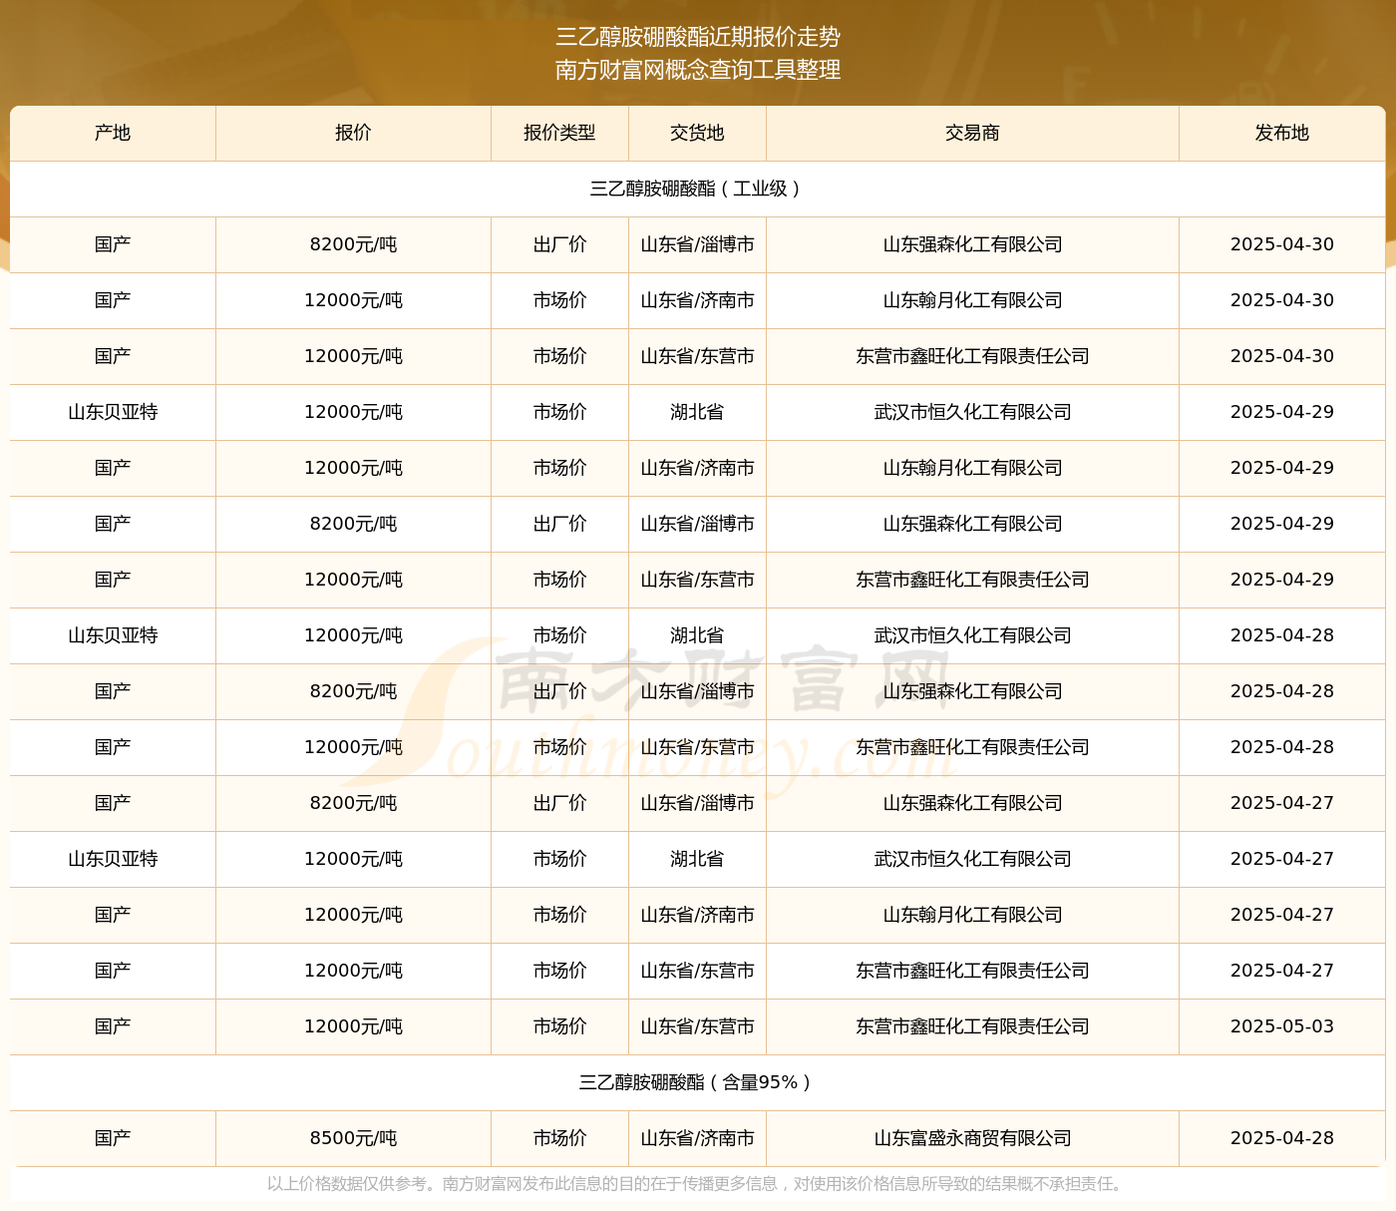Viewport: 1396px width, 1211px height.
Task: Click 国产 in the 山东富盛永 row
Action: tap(113, 1138)
